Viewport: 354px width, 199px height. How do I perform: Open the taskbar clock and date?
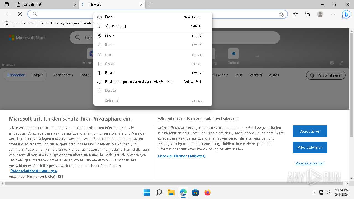click(342, 192)
